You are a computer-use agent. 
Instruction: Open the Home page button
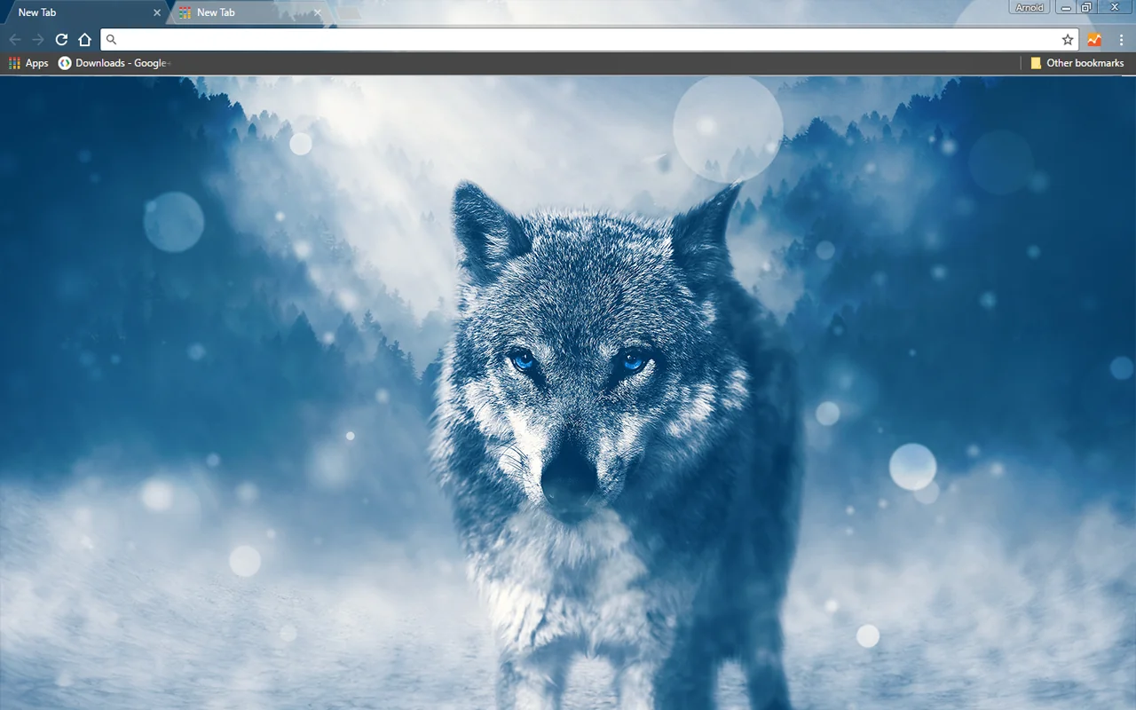pyautogui.click(x=85, y=39)
